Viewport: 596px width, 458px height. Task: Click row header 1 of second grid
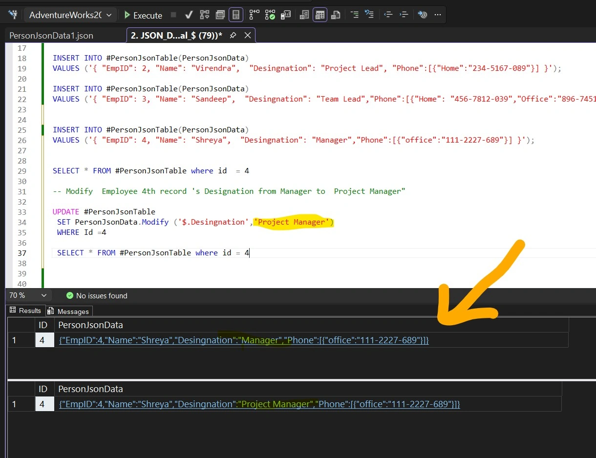(x=21, y=404)
